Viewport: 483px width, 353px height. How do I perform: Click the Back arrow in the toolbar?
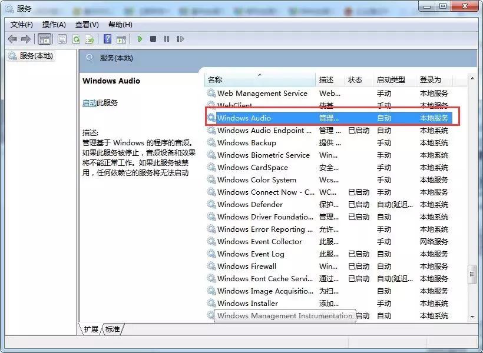coord(12,39)
